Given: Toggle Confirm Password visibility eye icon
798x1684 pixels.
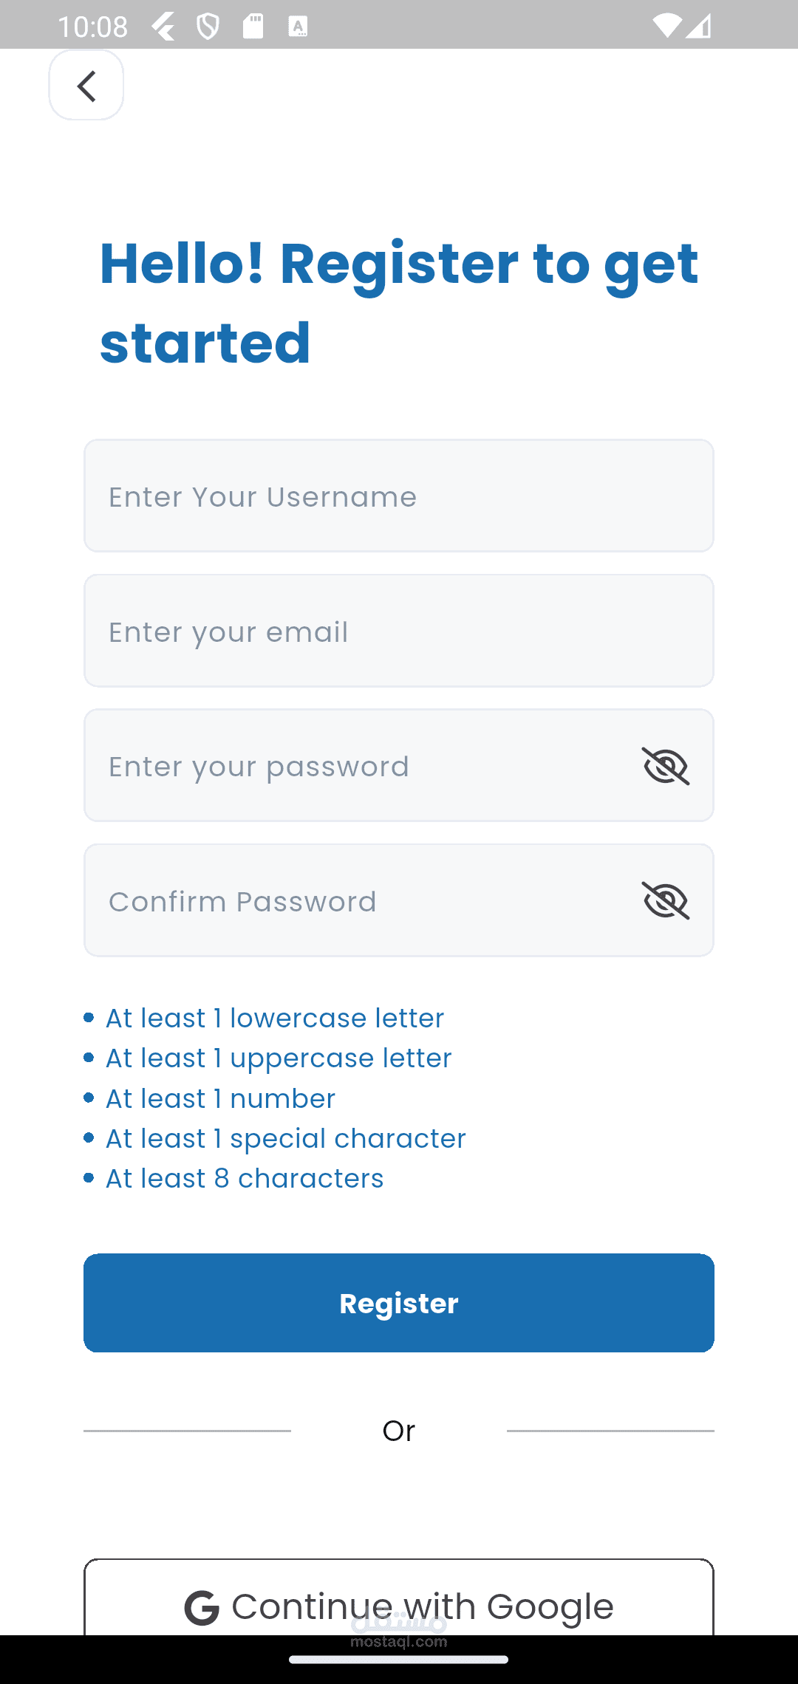Looking at the screenshot, I should point(665,900).
